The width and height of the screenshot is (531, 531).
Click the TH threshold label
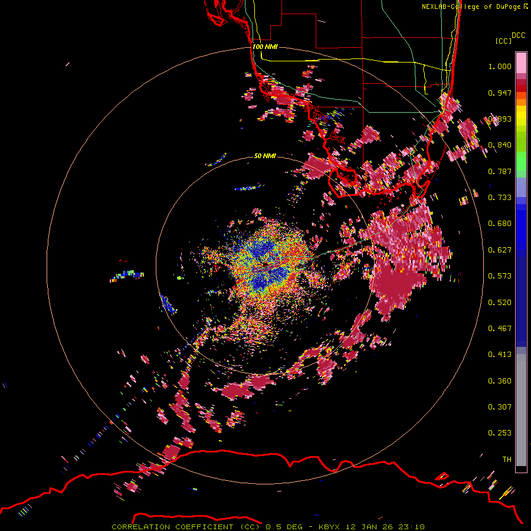coord(507,460)
